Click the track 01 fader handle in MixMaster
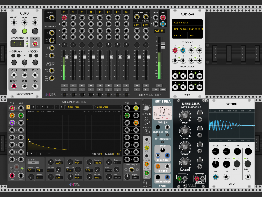 [x=67, y=57]
